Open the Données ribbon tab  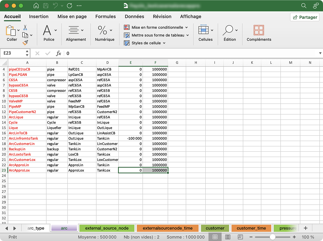click(134, 16)
